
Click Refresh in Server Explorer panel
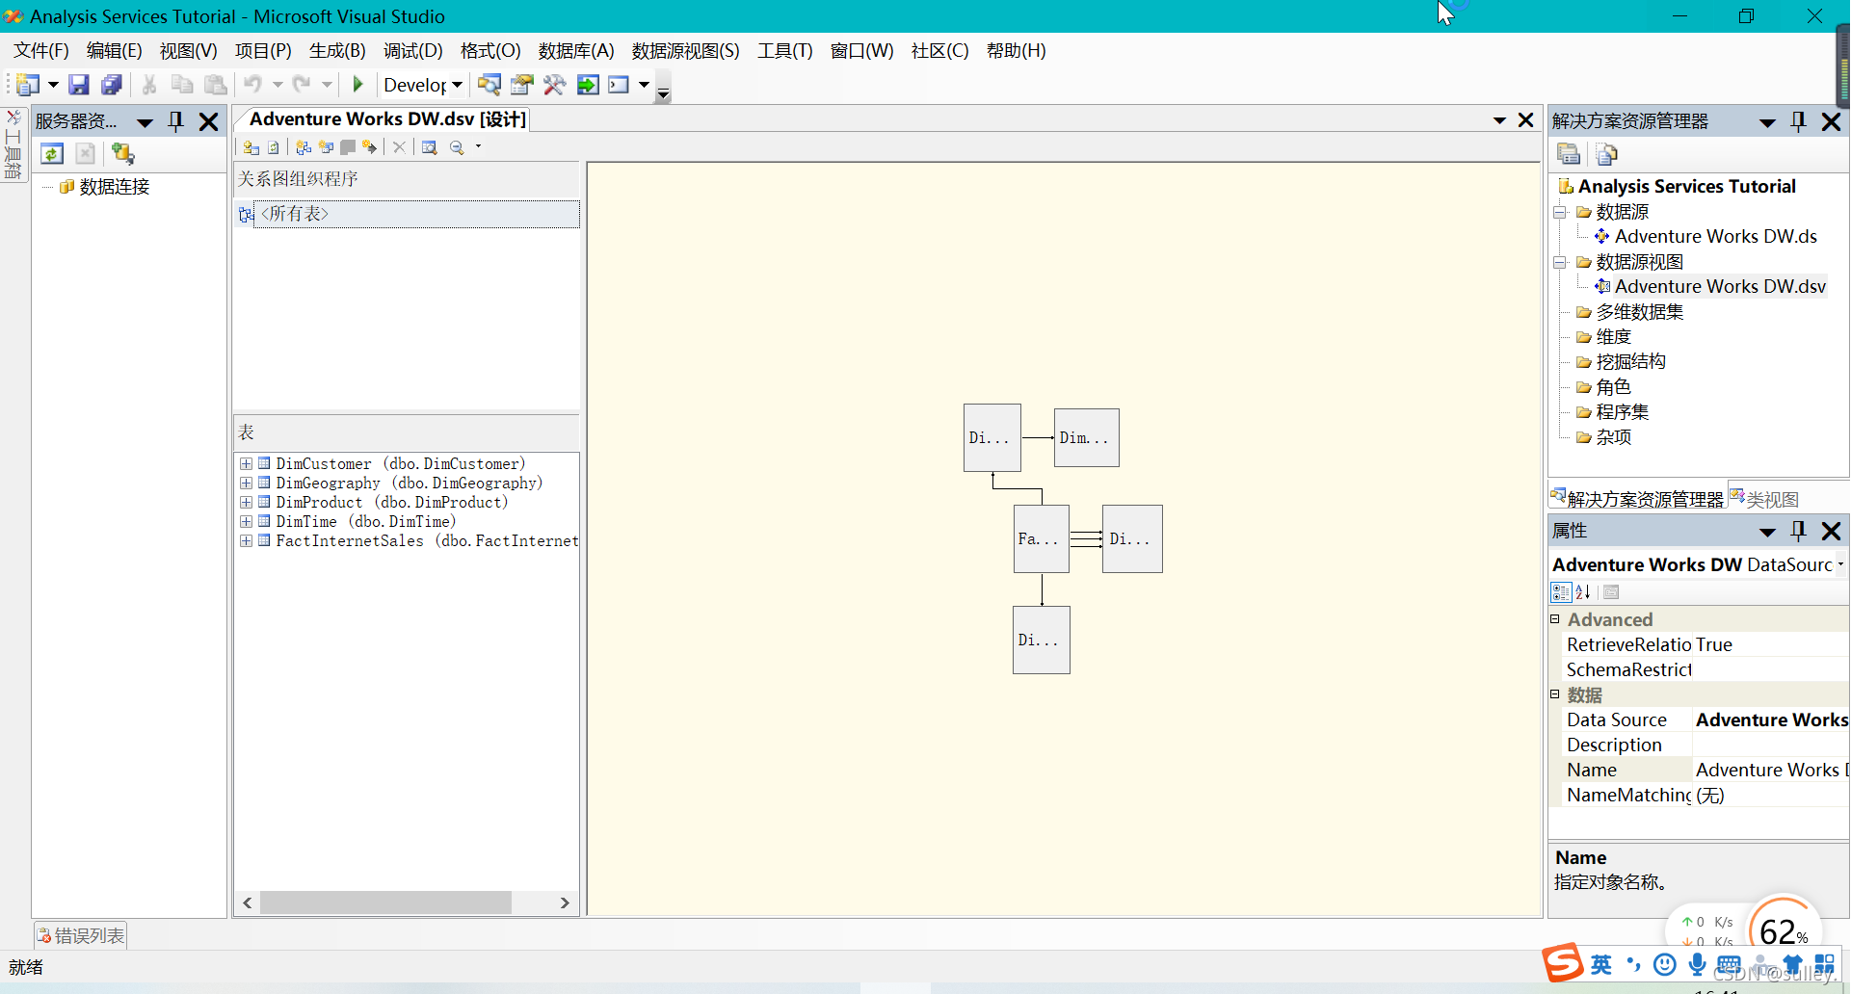[52, 153]
